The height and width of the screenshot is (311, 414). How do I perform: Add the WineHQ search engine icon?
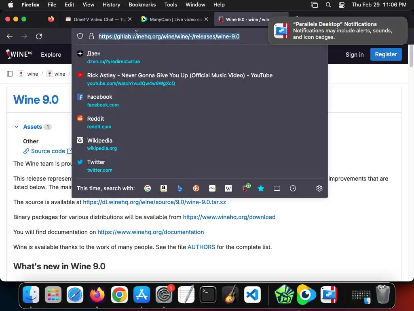245,188
